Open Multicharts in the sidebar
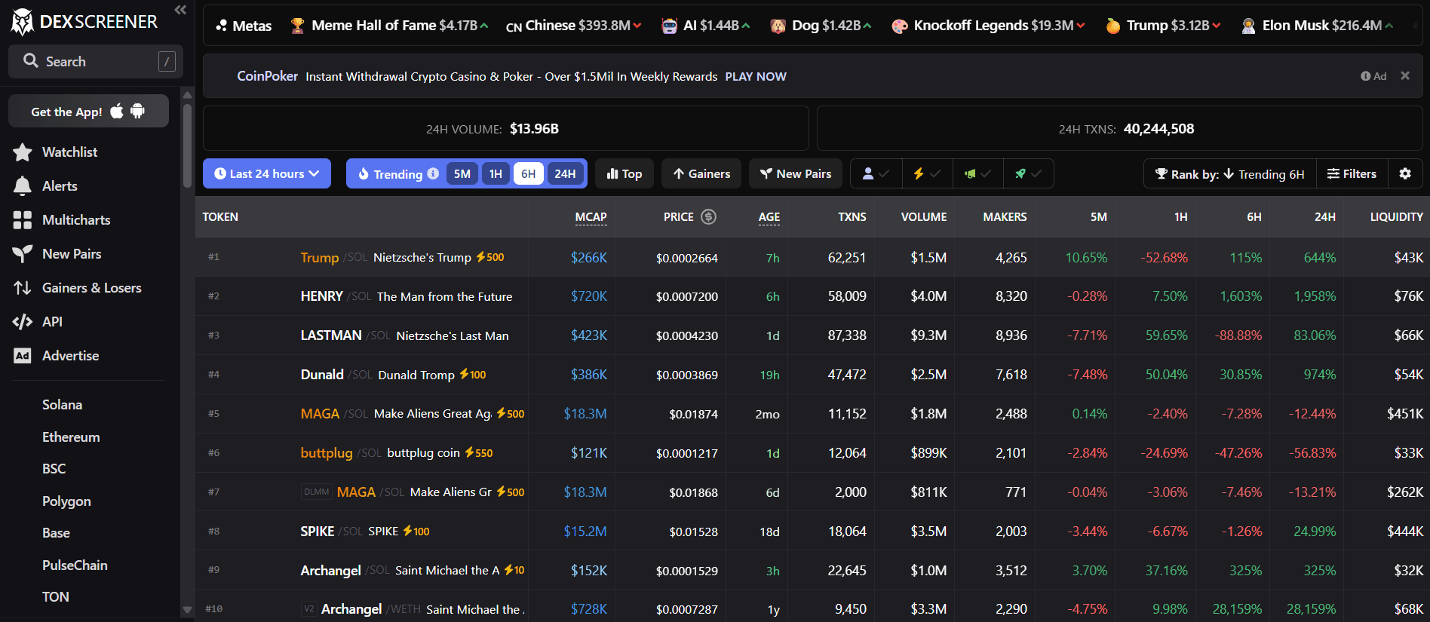This screenshot has height=622, width=1430. click(x=75, y=220)
